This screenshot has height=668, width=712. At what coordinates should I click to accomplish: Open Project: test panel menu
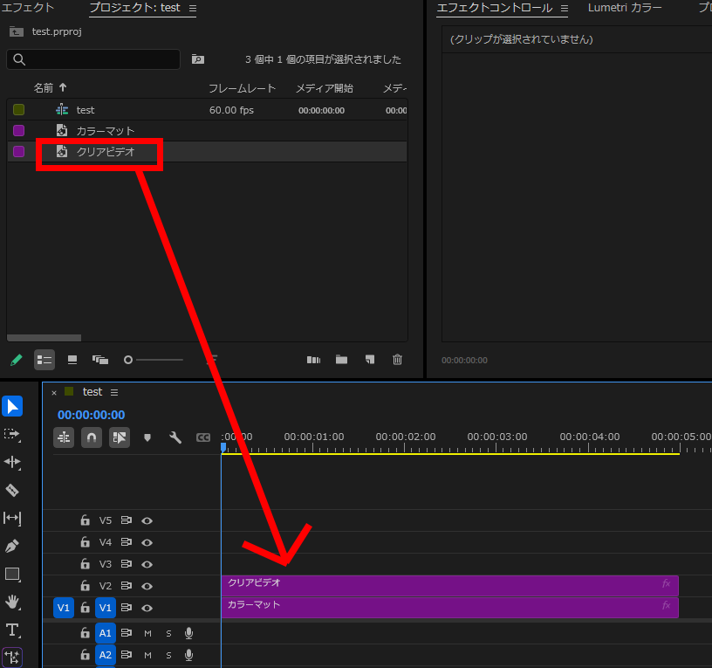click(193, 8)
